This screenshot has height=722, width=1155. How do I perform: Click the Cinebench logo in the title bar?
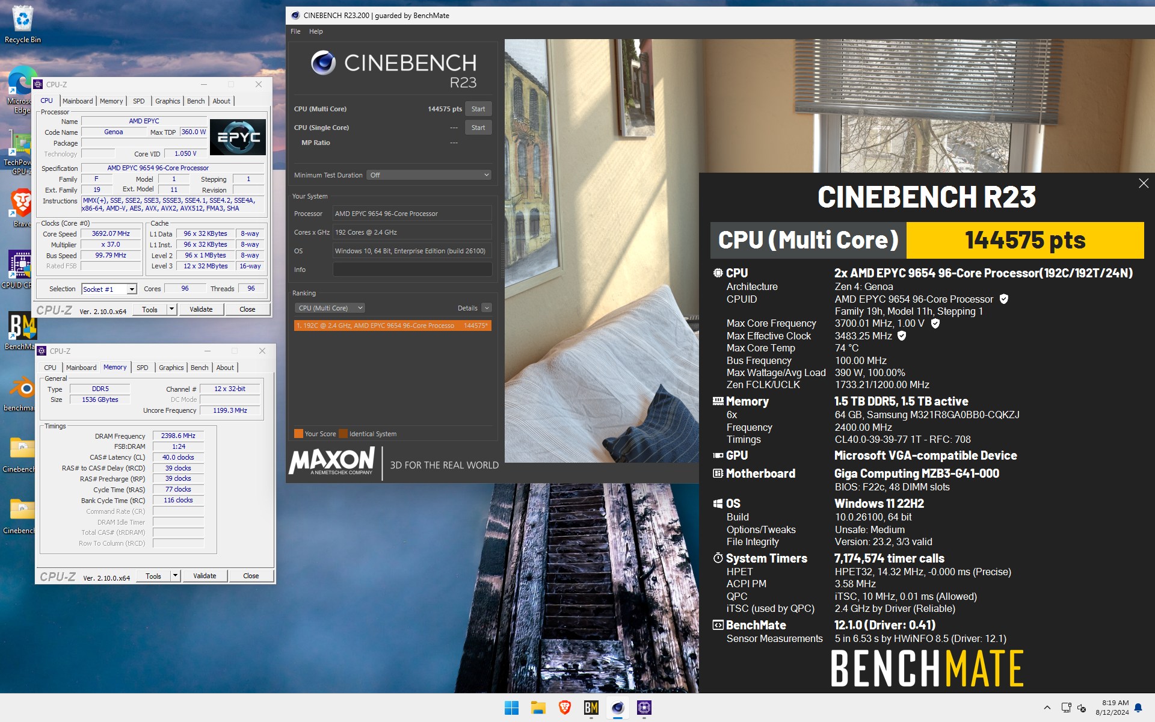click(x=295, y=16)
